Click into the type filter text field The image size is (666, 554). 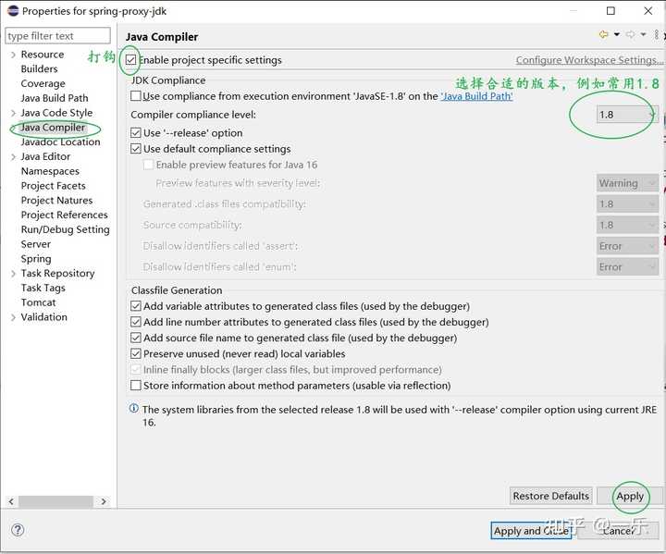(57, 36)
